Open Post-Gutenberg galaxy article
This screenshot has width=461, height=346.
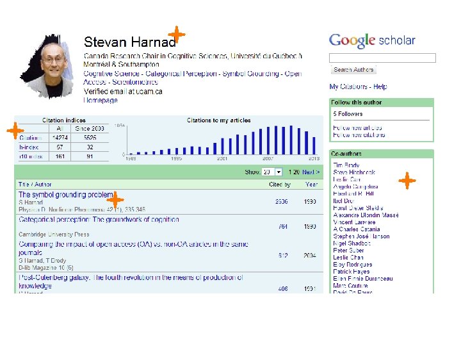click(x=131, y=281)
